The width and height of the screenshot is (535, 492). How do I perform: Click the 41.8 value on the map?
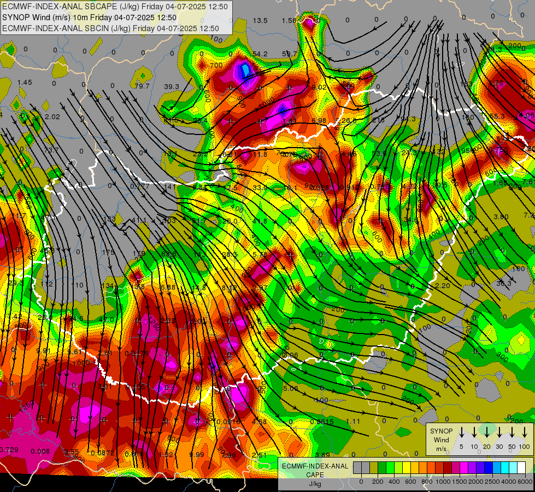coord(260,221)
